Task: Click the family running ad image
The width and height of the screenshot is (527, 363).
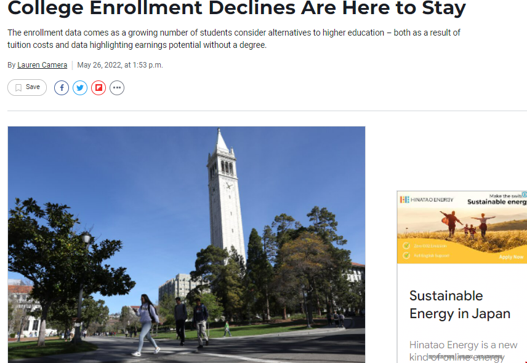Action: point(462,227)
